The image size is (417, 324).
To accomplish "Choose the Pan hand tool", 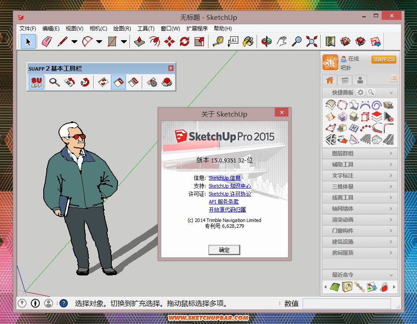I will click(282, 41).
